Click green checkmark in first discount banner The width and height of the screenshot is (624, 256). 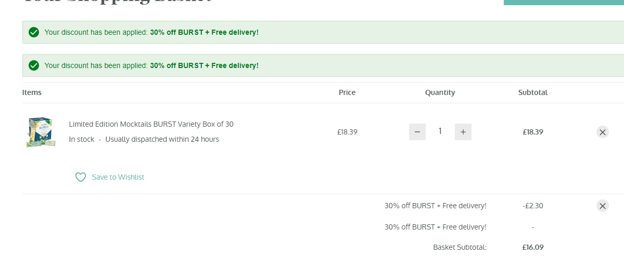(x=34, y=32)
